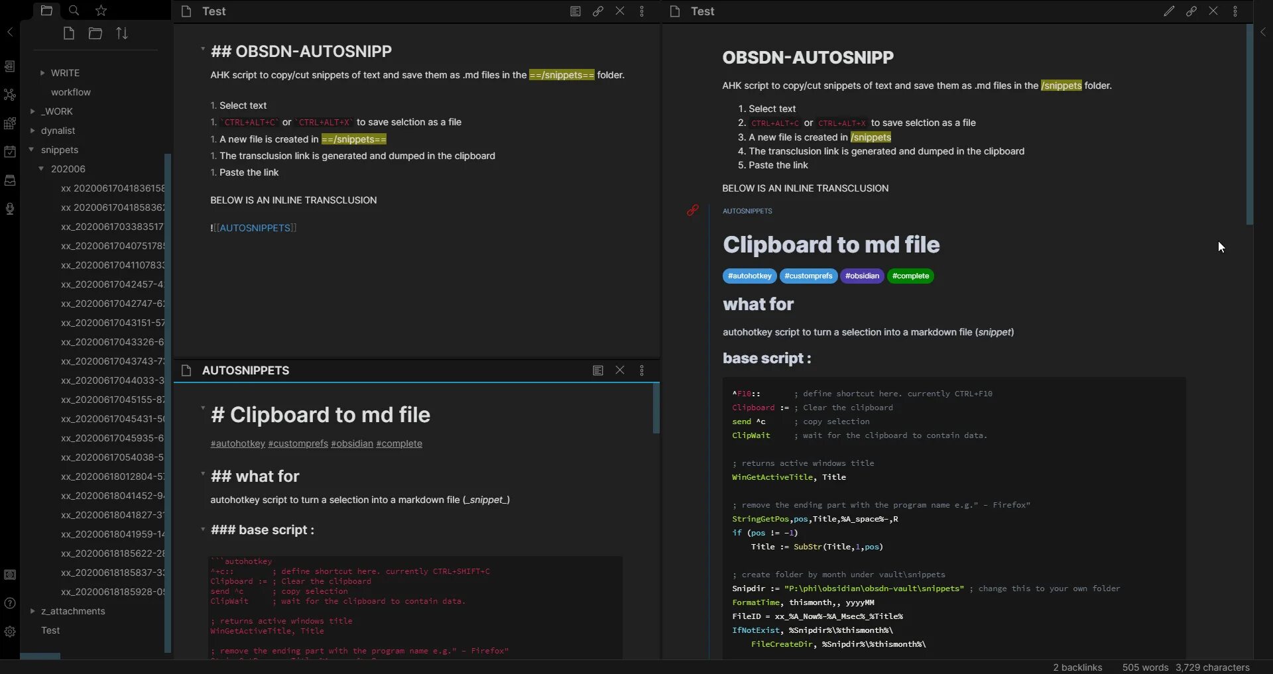
Task: Switch left Test pane to preview mode
Action: 576,11
